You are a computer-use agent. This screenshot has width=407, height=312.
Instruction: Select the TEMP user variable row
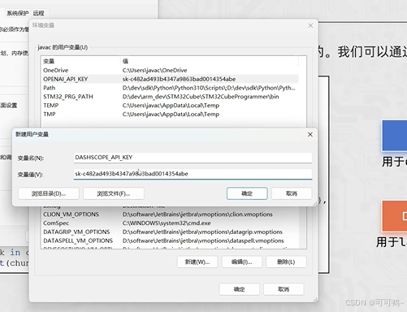pyautogui.click(x=171, y=106)
